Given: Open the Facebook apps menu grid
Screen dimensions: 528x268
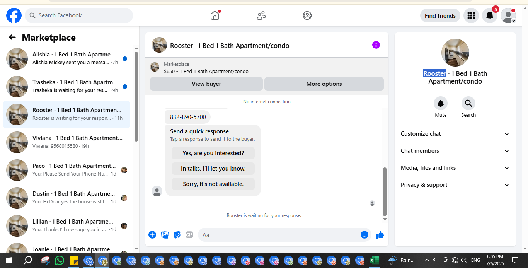Looking at the screenshot, I should pos(471,15).
